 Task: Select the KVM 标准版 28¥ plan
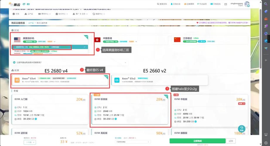130,109
